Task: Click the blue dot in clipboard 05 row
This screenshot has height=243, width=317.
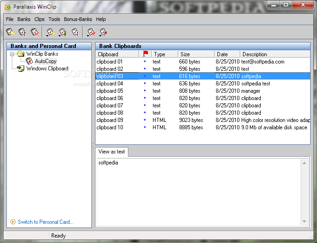Action: 144,90
